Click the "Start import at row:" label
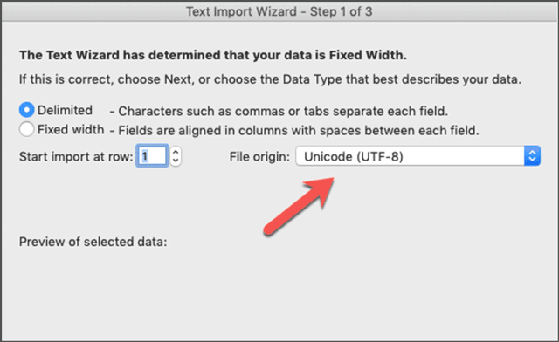 (76, 156)
